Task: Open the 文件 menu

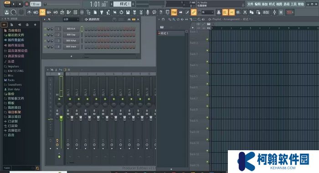Action: 250,4
